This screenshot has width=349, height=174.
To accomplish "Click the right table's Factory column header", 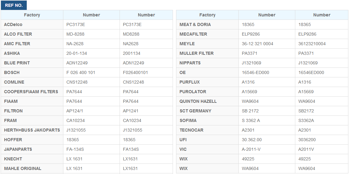I will pos(207,15).
